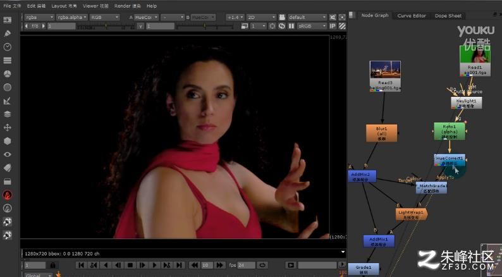This screenshot has height=277, width=502.
Task: Play forward in the viewer
Action: coord(155,265)
